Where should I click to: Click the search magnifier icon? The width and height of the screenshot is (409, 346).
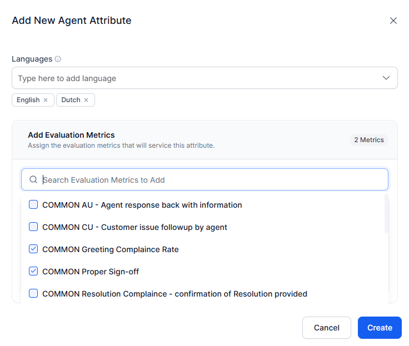tap(33, 179)
